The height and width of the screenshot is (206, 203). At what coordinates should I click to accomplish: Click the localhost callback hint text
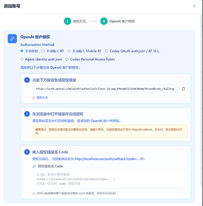tap(88, 159)
